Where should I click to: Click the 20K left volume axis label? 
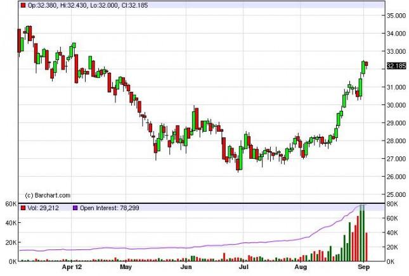coord(11,242)
